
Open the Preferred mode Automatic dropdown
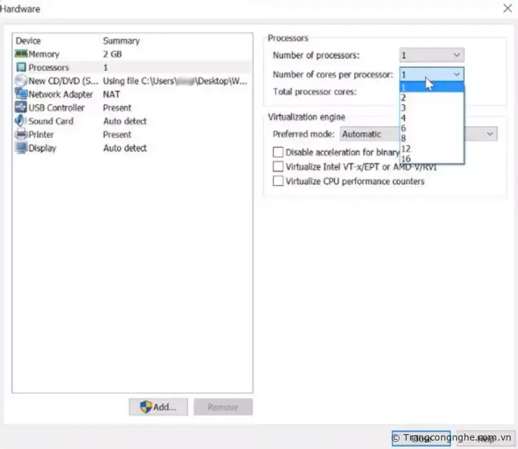coord(418,134)
